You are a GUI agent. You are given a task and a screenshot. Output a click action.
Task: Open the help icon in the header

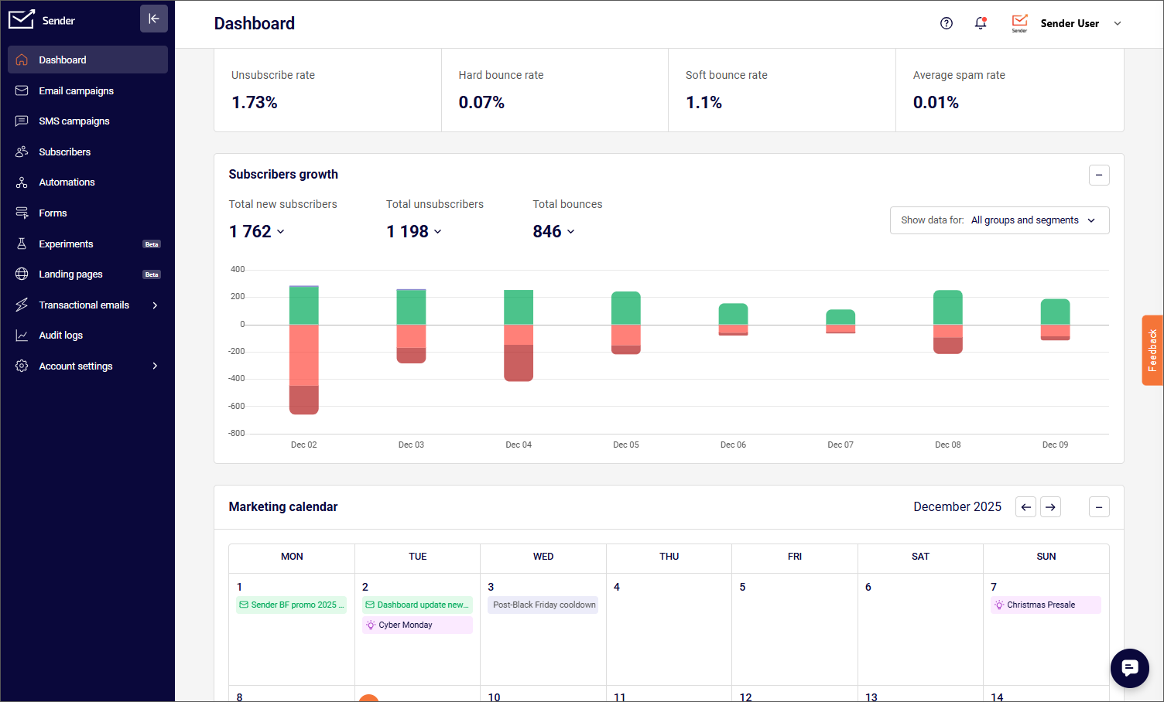pyautogui.click(x=946, y=23)
